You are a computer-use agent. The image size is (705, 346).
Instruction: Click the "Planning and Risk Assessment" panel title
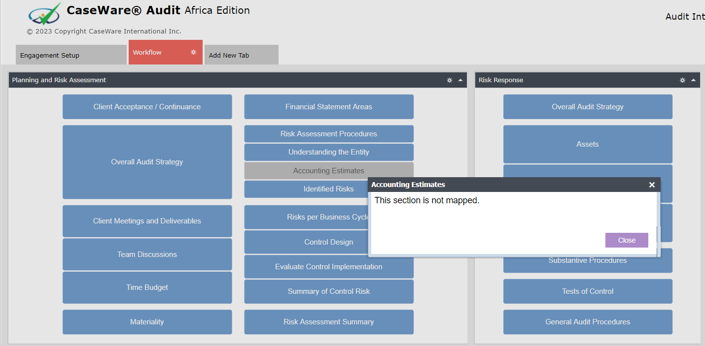(x=59, y=80)
